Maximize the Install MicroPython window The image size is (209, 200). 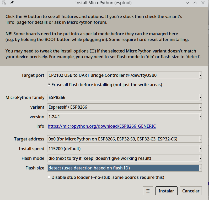click(195, 3)
